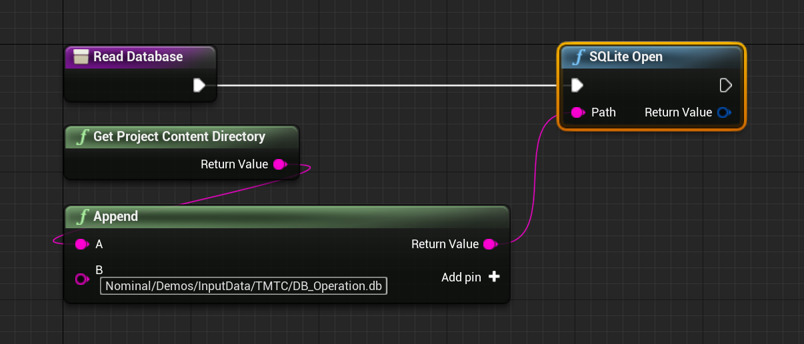The width and height of the screenshot is (804, 344).
Task: Click Append node's A input pin
Action: [81, 244]
